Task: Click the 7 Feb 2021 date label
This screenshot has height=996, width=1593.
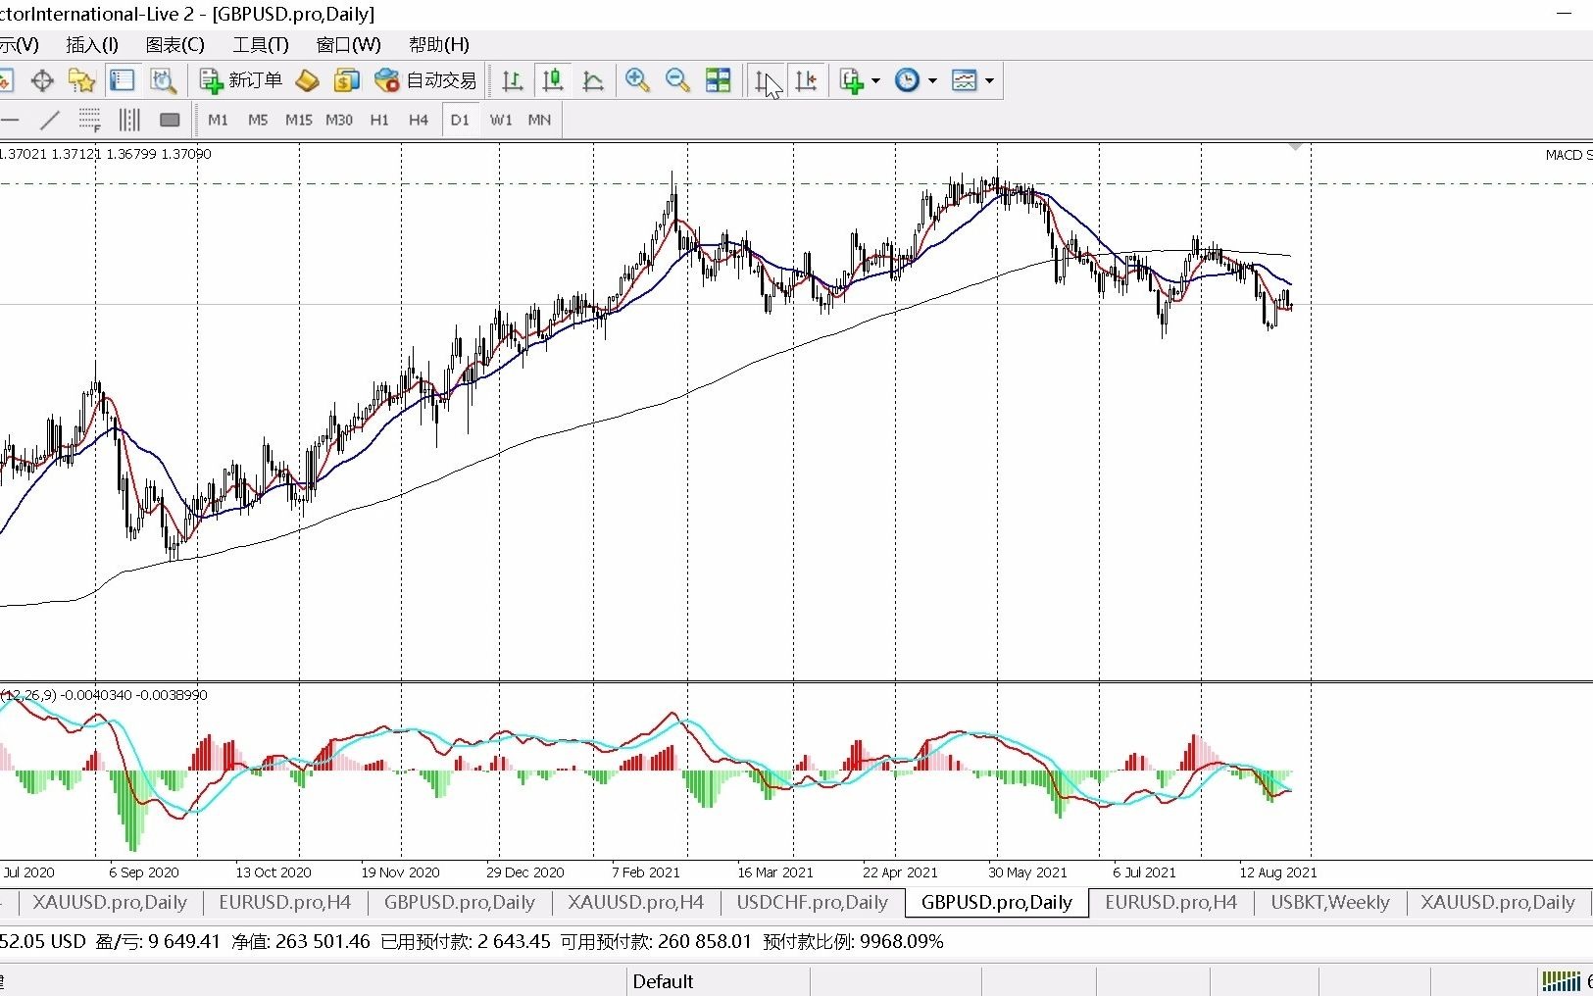Action: coord(646,871)
